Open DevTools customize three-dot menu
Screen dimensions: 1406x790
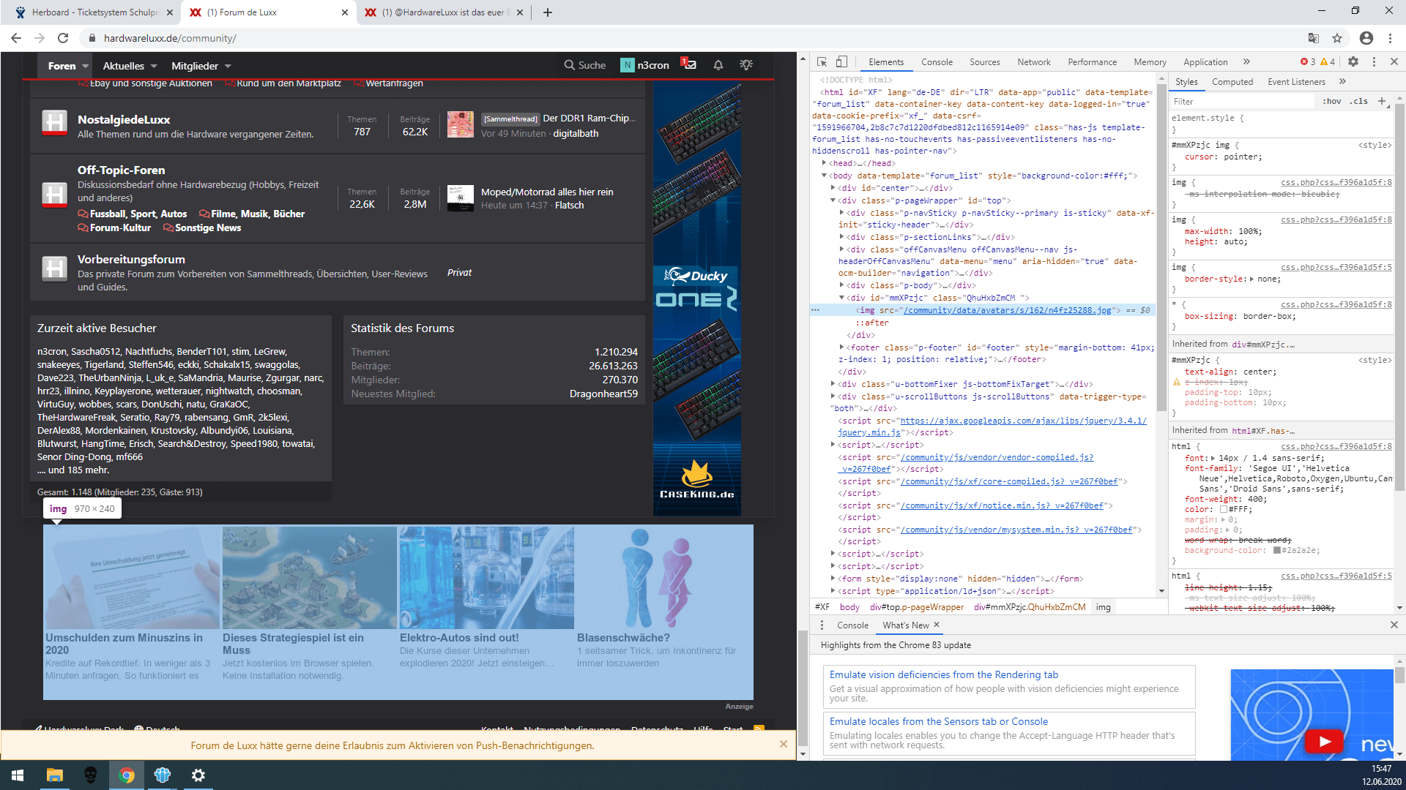tap(1374, 62)
